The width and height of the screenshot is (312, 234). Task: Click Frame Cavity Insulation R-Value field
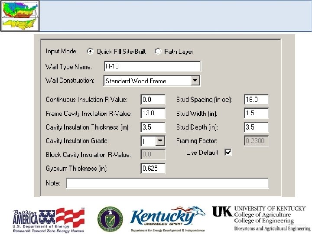coord(153,113)
